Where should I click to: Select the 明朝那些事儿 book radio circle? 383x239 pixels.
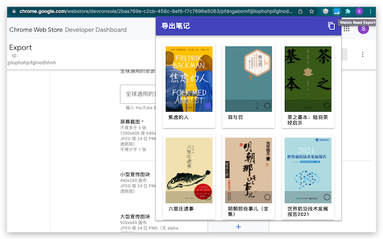tap(268, 197)
